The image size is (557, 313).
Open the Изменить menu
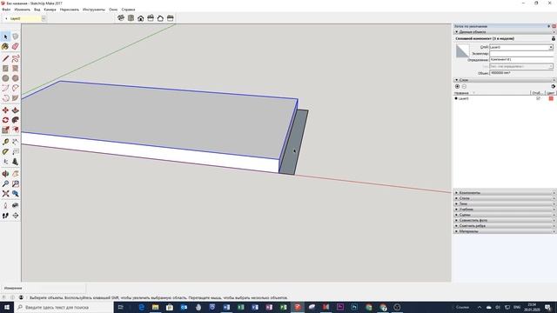tap(23, 10)
